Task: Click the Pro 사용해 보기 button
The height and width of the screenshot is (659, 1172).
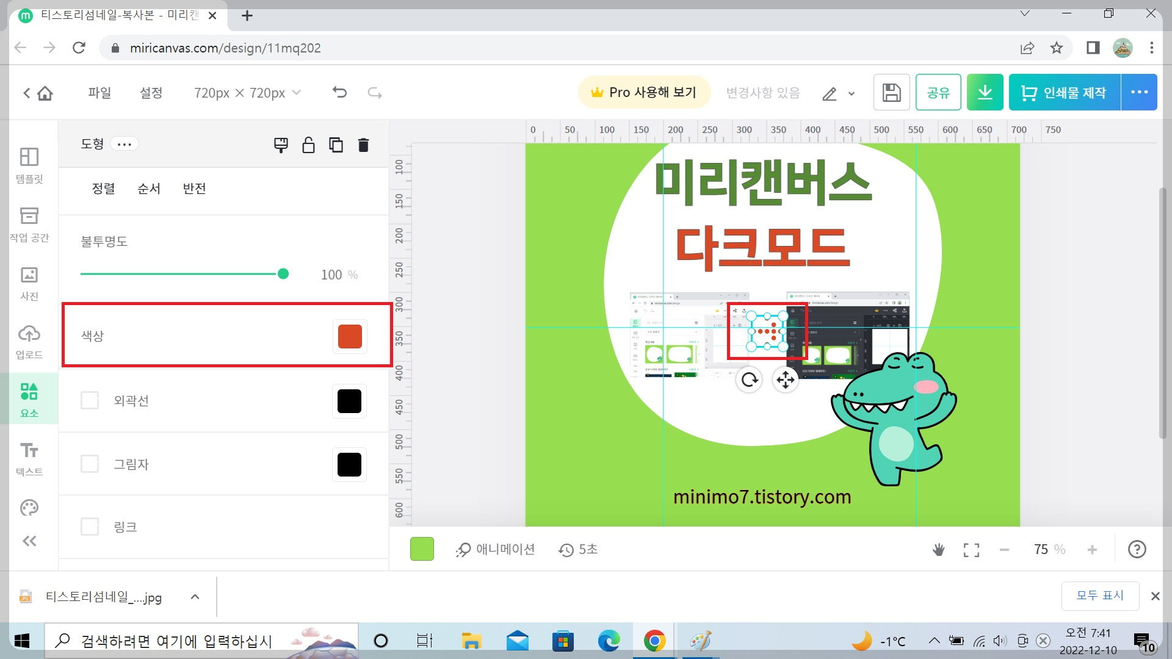Action: click(644, 92)
